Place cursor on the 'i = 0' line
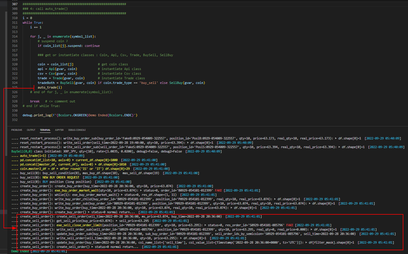The height and width of the screenshot is (254, 408). [x=27, y=18]
